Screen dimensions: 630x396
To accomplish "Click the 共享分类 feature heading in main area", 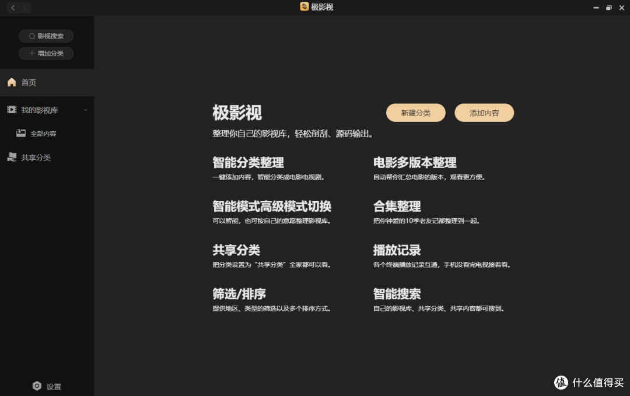I will pyautogui.click(x=236, y=250).
